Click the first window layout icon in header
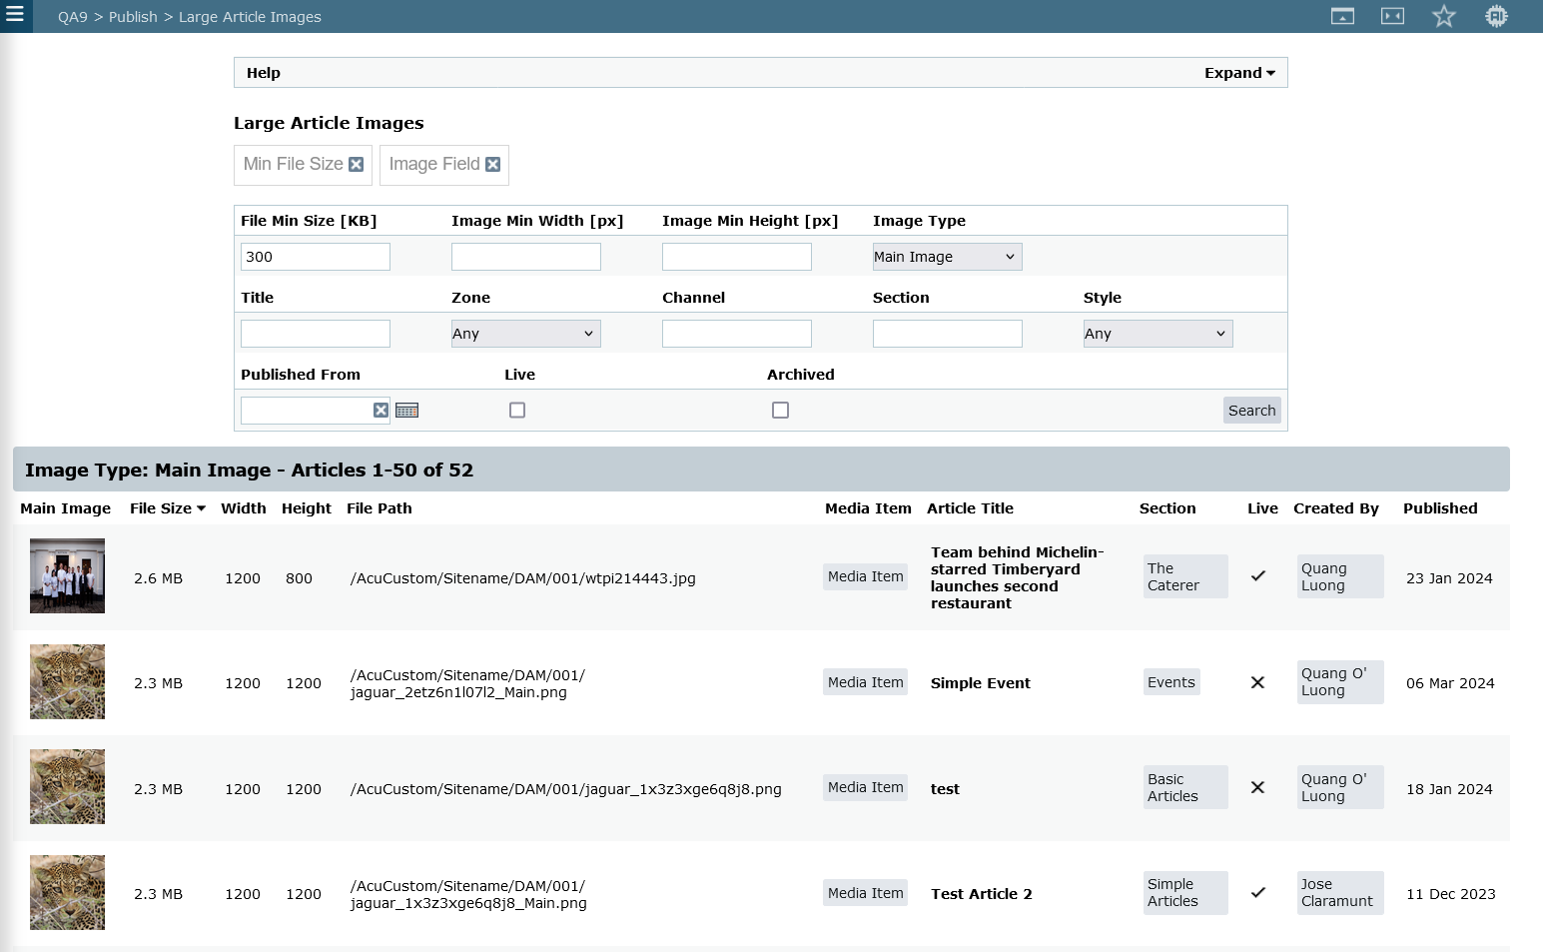The height and width of the screenshot is (952, 1543). click(1342, 16)
